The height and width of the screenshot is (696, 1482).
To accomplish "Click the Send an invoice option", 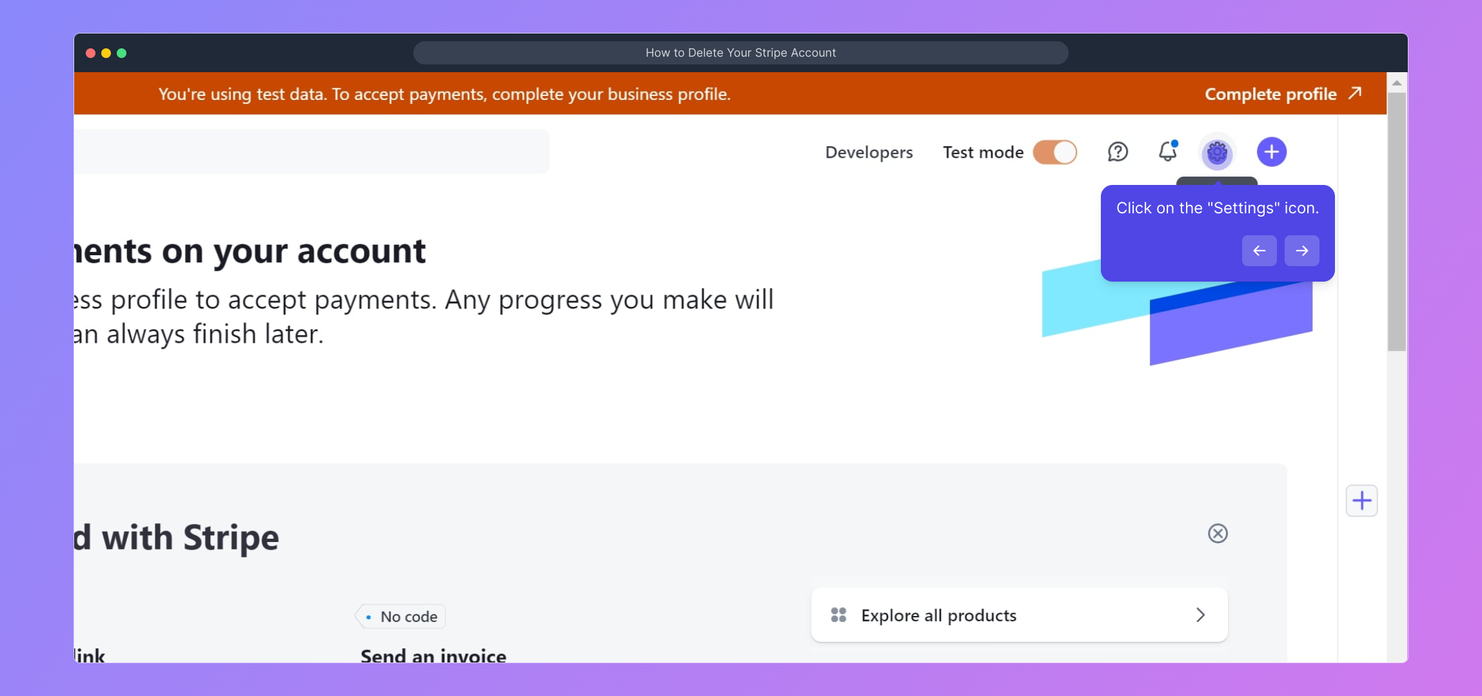I will click(x=433, y=655).
